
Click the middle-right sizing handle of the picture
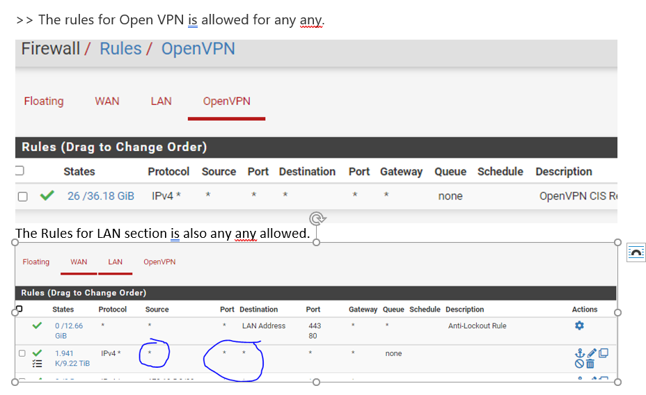(617, 312)
